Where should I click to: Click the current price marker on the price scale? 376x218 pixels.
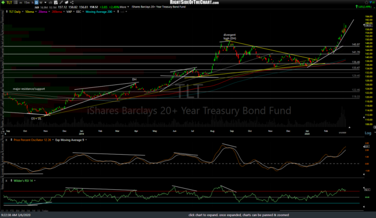pos(368,25)
